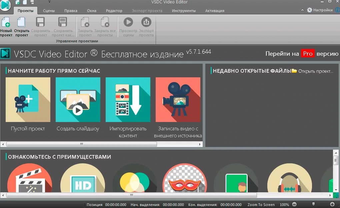Screen dimensions: 340x208
Task: Click the grayed Close All Projects icon
Action: (105, 22)
